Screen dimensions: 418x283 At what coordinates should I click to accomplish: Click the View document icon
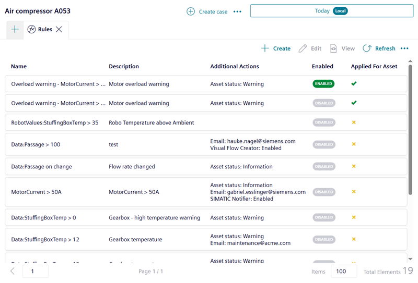pyautogui.click(x=333, y=48)
